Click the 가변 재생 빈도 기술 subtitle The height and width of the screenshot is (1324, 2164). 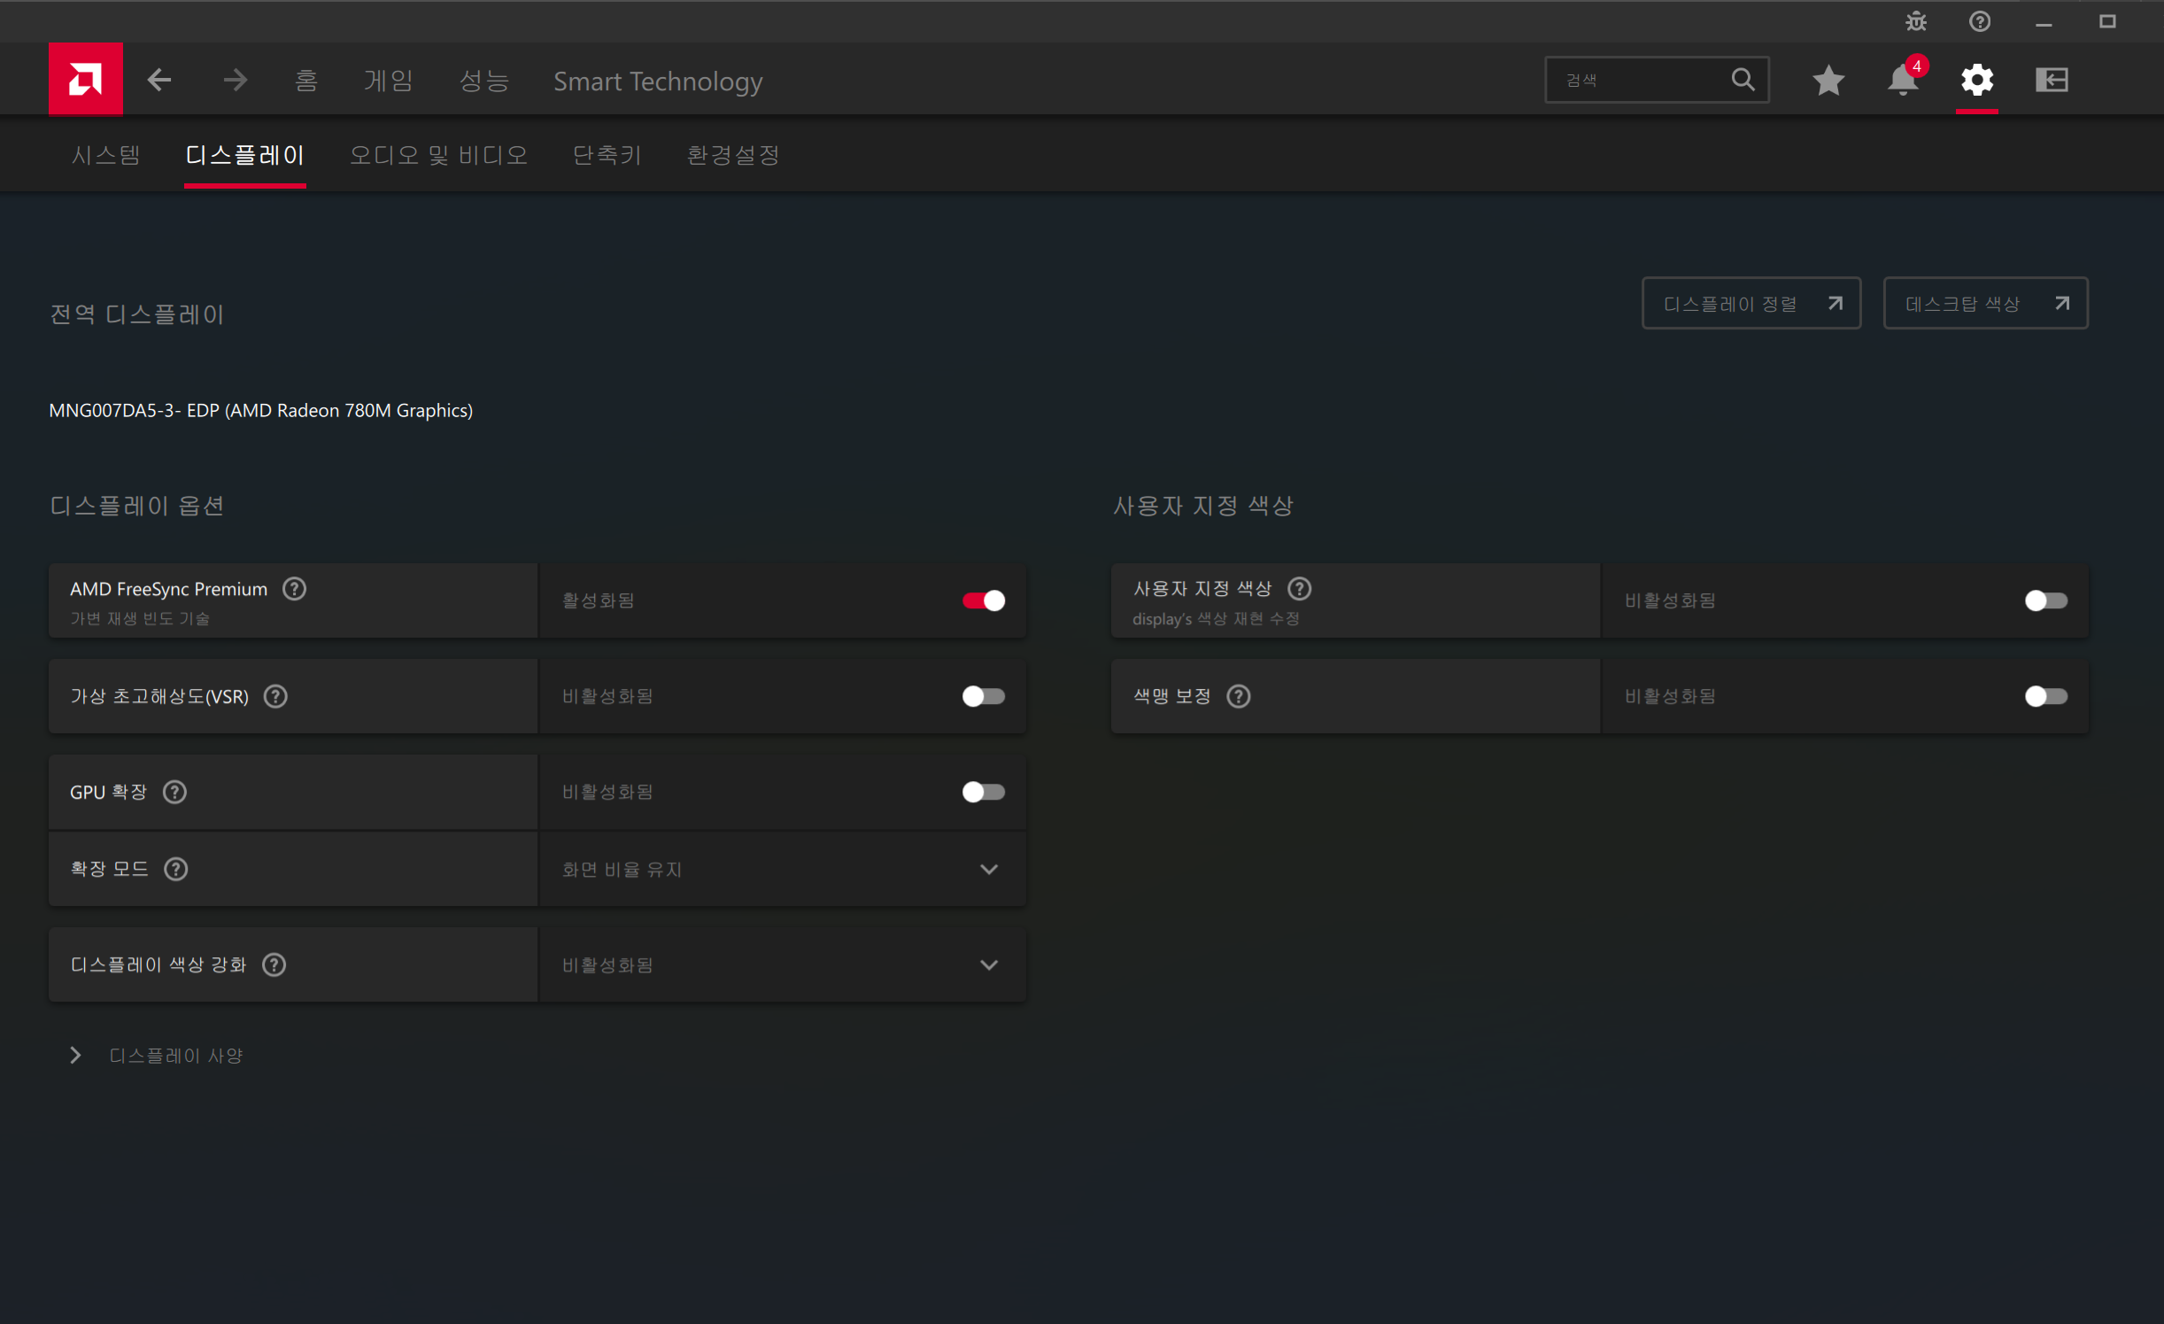(140, 619)
